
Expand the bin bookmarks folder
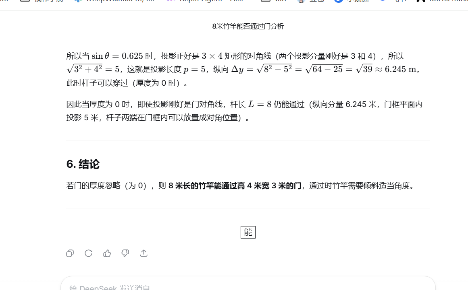click(273, 1)
